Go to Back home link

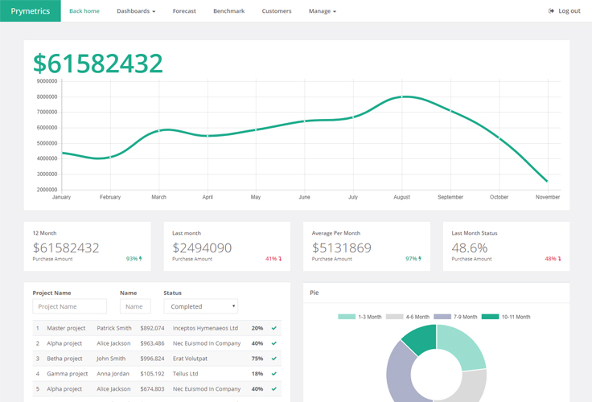[x=84, y=11]
